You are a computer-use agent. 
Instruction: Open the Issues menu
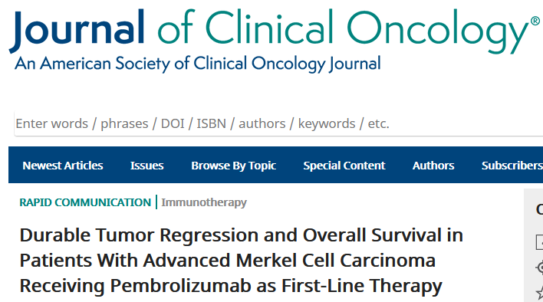pyautogui.click(x=146, y=166)
